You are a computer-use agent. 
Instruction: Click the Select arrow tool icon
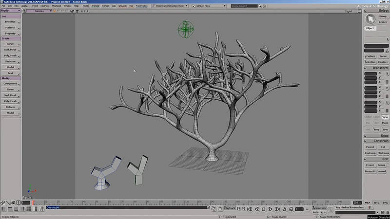click(x=371, y=18)
